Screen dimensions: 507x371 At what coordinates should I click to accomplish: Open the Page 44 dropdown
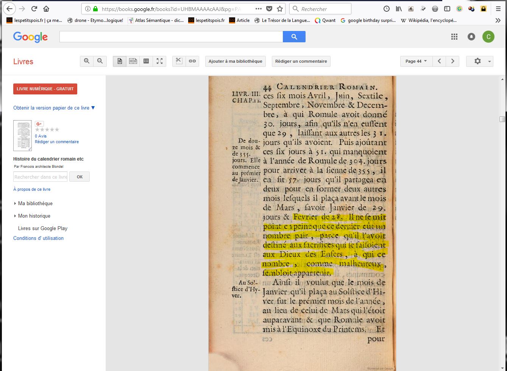(416, 61)
